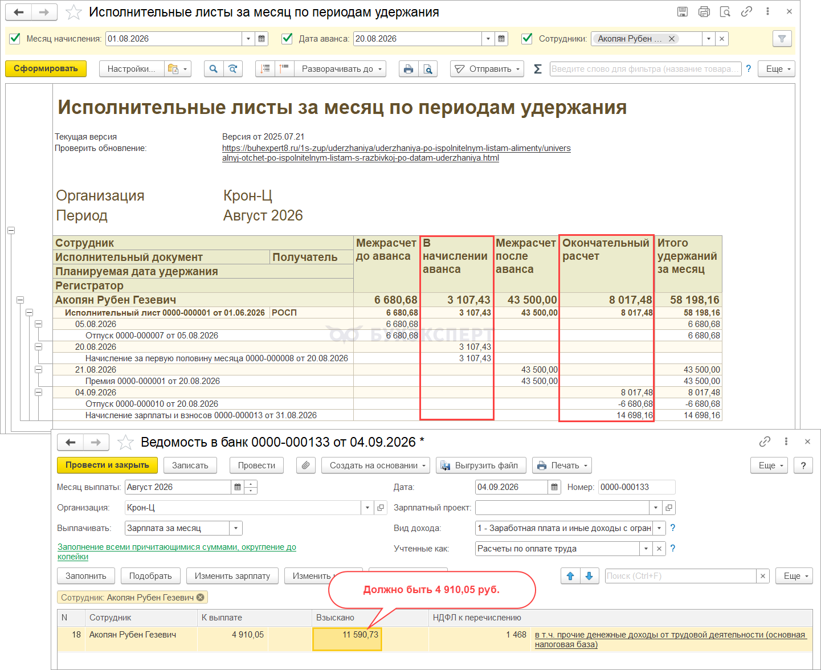821x670 pixels.
Task: Click the Записать button
Action: (190, 465)
